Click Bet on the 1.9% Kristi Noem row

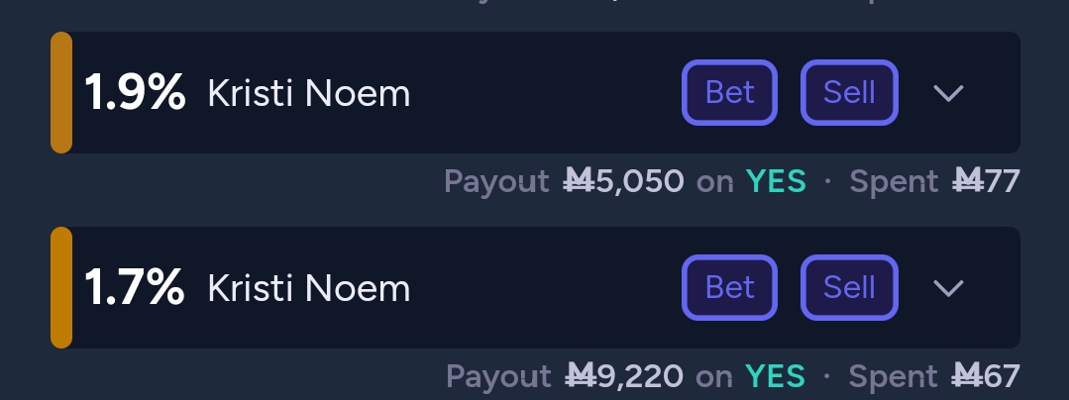729,93
